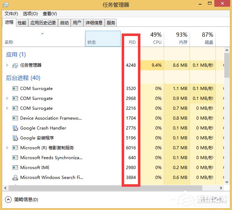Click the Device Association Framework process icon
This screenshot has height=210, width=232.
tap(15, 118)
